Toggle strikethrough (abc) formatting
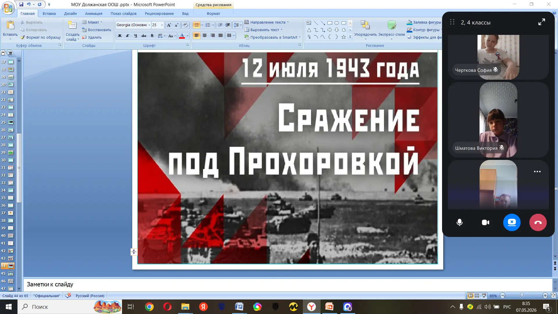This screenshot has width=558, height=314. [x=144, y=35]
